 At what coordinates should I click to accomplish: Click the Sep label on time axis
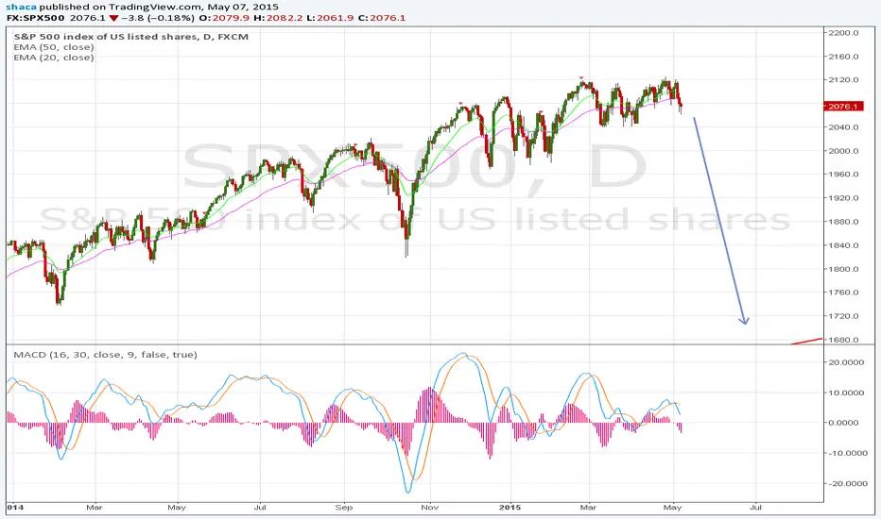tap(344, 508)
